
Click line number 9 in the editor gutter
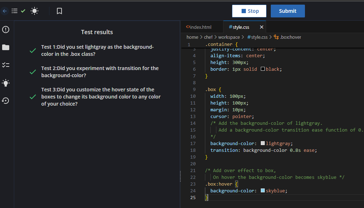194,90
